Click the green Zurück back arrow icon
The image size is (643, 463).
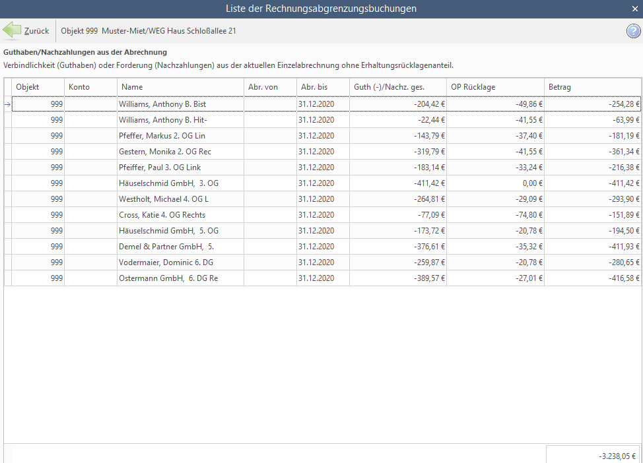12,31
